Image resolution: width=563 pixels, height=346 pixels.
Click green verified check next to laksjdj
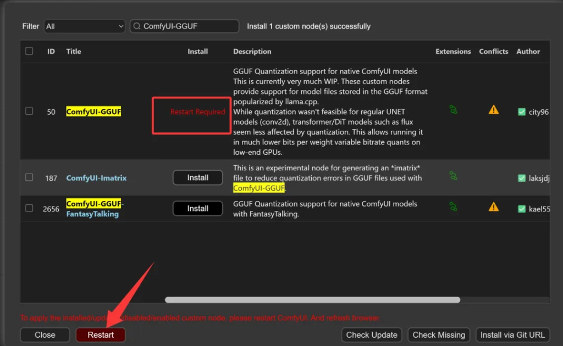click(522, 178)
